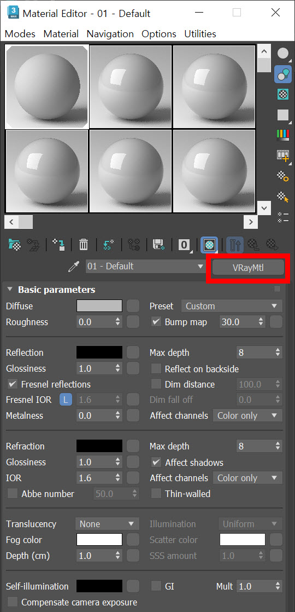The image size is (295, 612).
Task: Click the Put to Library icon
Action: pos(158,245)
